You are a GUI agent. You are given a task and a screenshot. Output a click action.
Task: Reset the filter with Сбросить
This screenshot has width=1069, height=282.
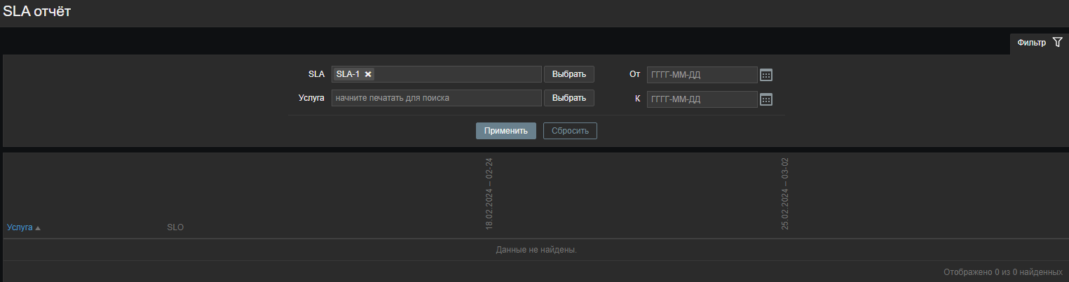tap(570, 131)
